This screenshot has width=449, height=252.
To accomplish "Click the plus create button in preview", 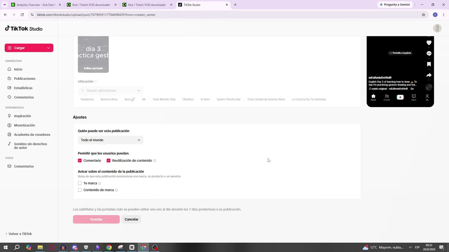I will click(400, 97).
